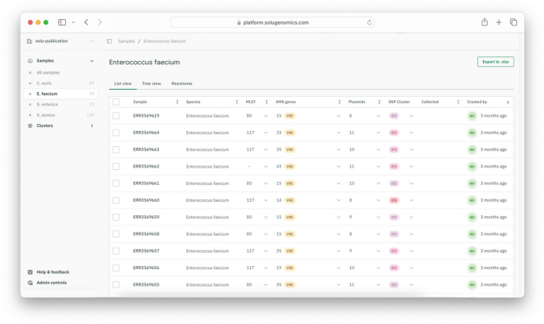Select All samples in sidebar
The image size is (544, 324).
pyautogui.click(x=48, y=72)
